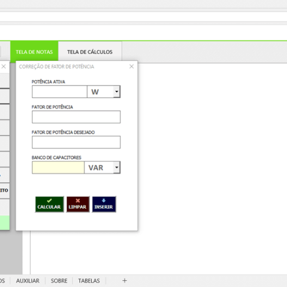Click the formula bar above the ribbon

point(143,17)
